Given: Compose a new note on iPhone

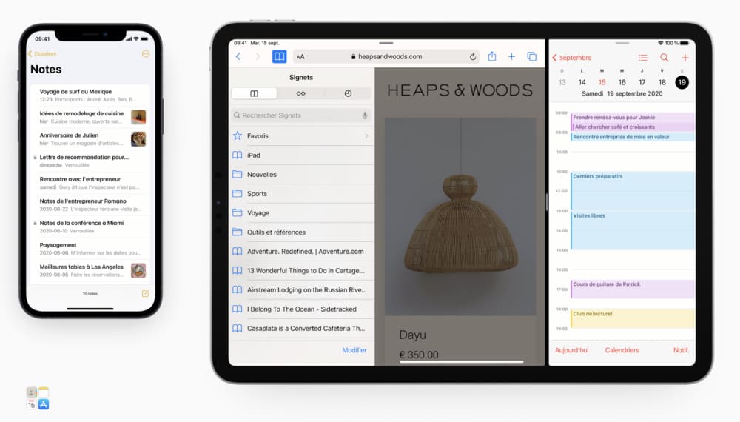Looking at the screenshot, I should (x=145, y=294).
